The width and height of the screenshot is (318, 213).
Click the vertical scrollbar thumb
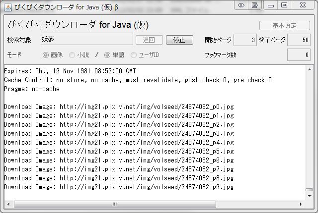[x=310, y=190]
